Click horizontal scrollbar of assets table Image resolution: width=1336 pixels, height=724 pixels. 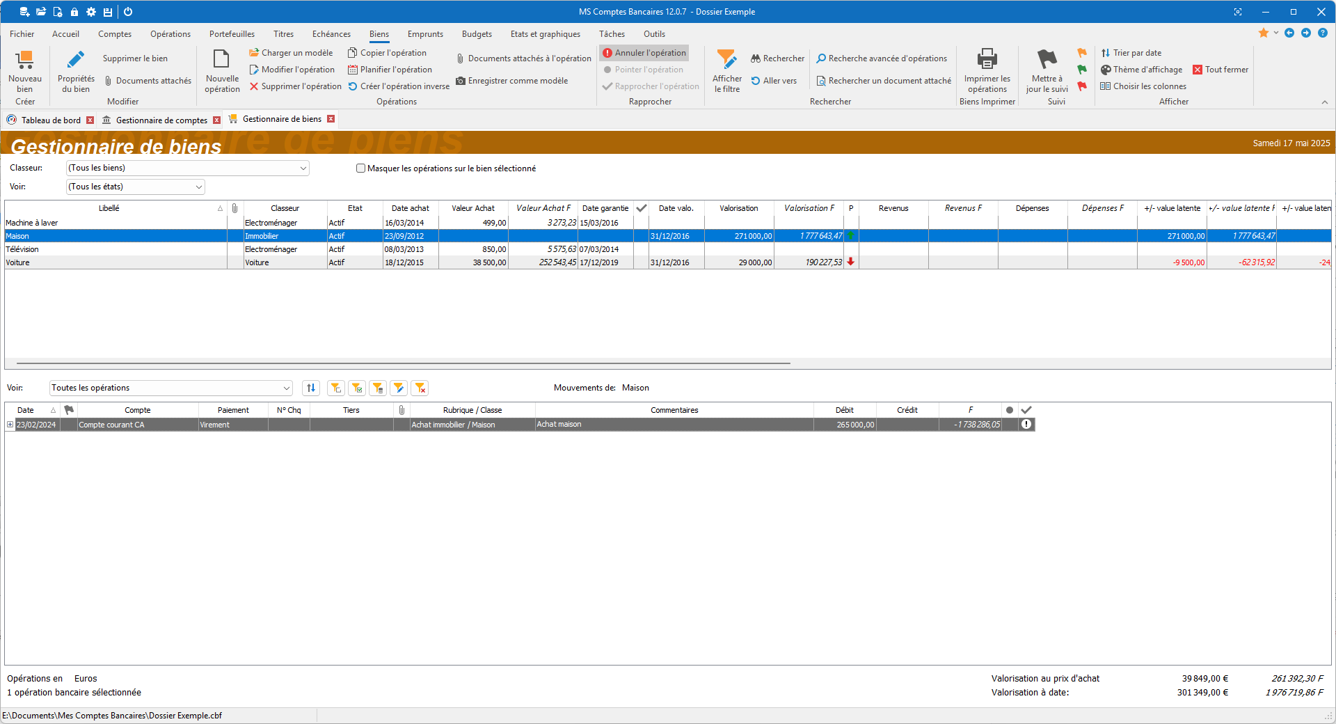point(404,363)
